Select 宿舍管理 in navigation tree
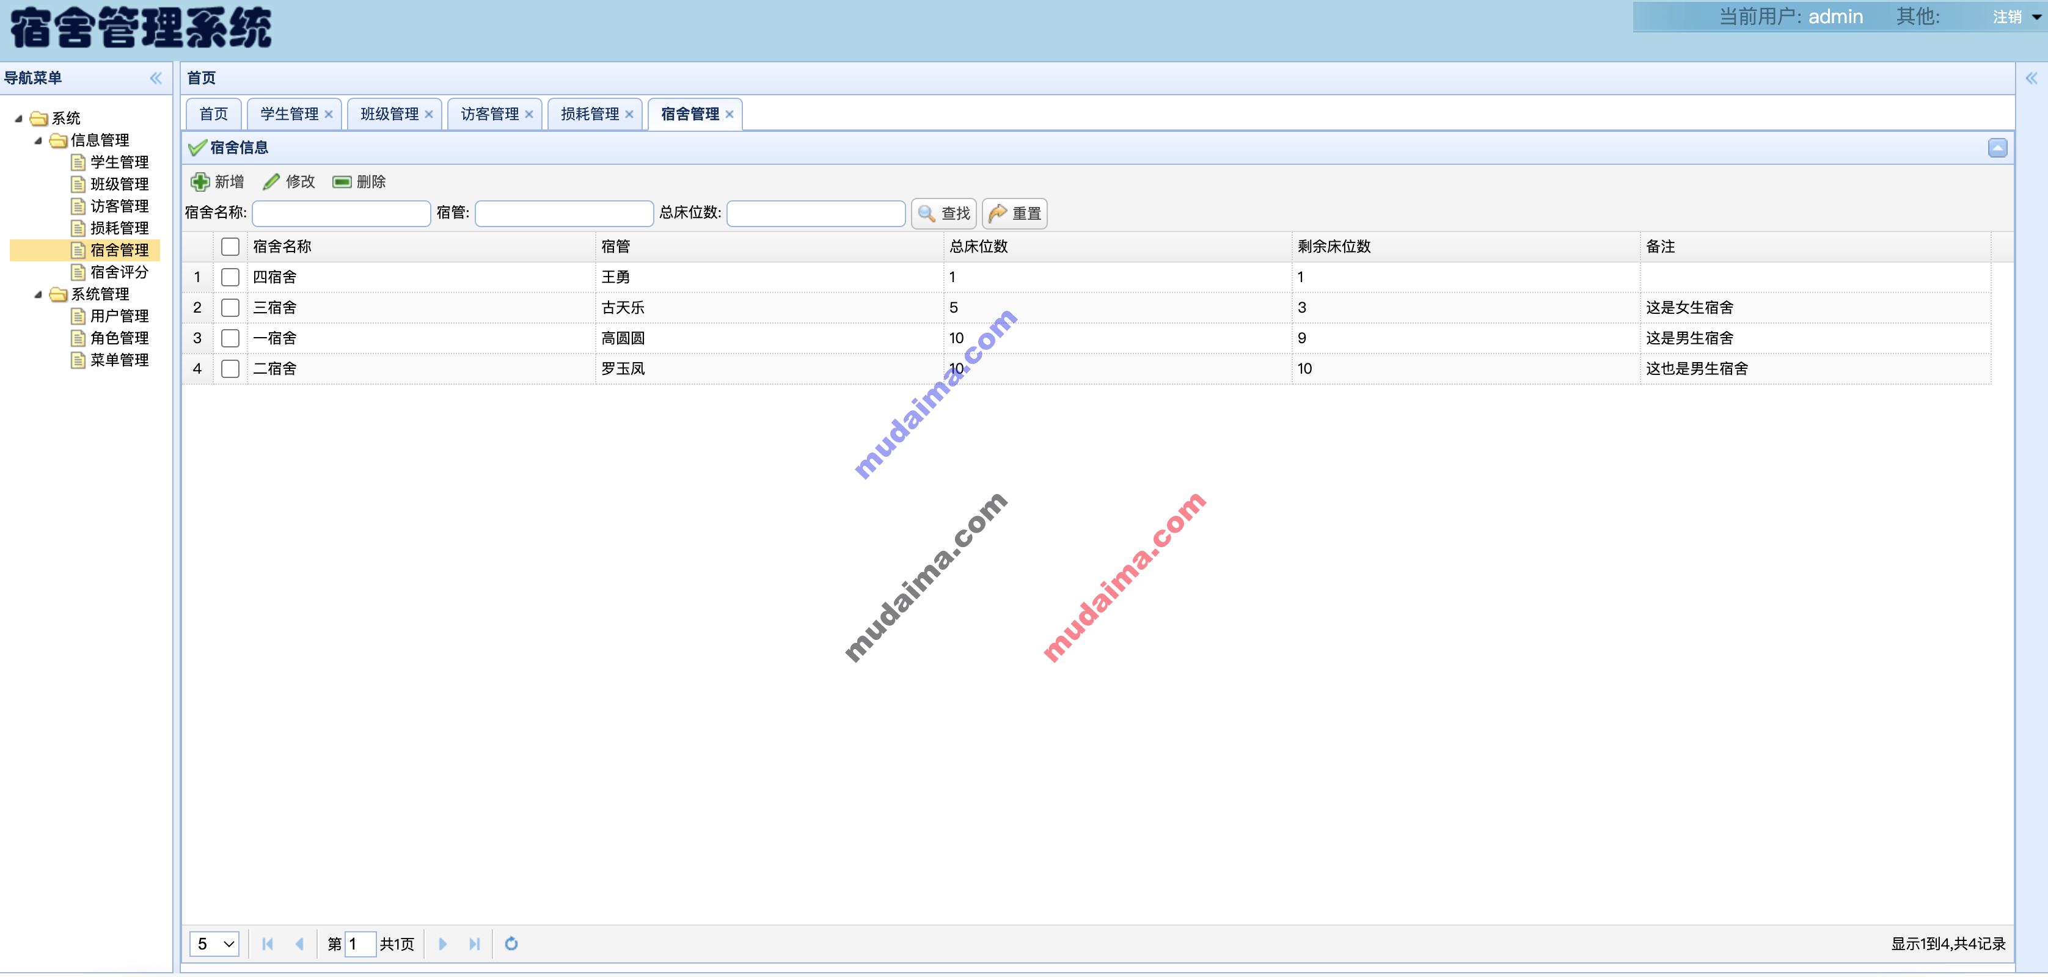 click(x=119, y=250)
